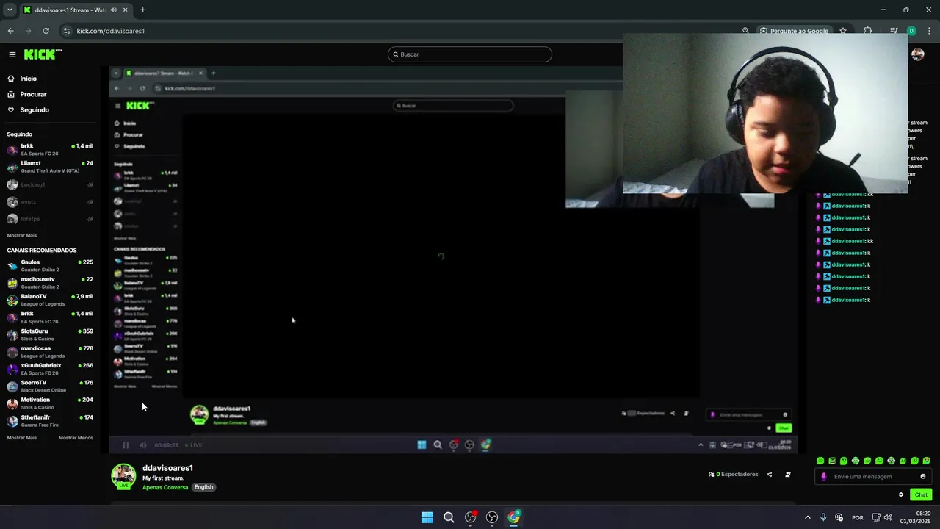Click the KICK logo
940x529 pixels.
tap(43, 54)
